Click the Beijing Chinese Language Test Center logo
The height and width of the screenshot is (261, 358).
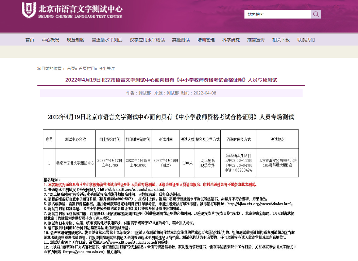(72, 11)
